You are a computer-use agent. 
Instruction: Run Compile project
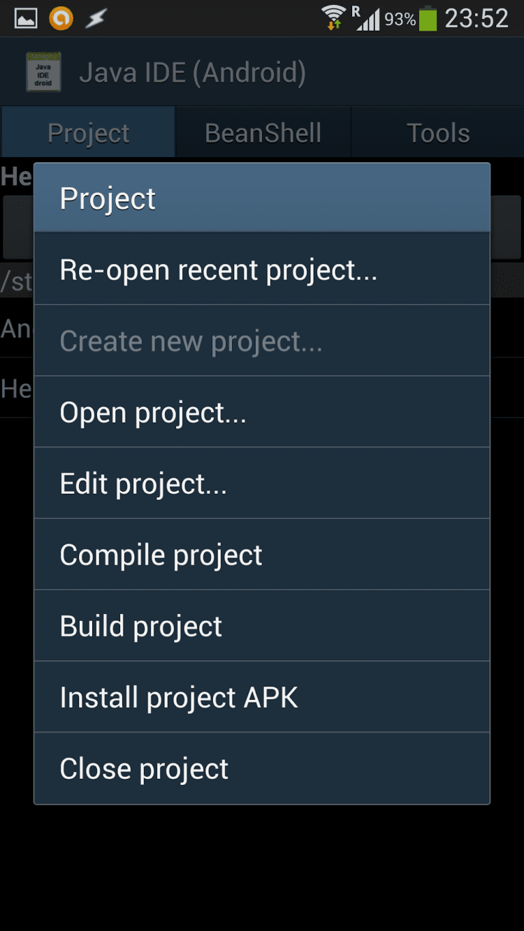pyautogui.click(x=262, y=555)
